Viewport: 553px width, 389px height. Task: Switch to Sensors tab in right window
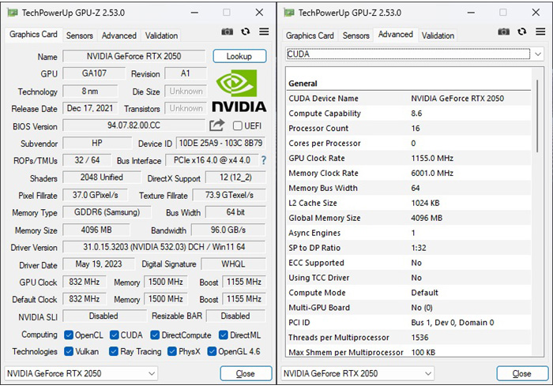[355, 36]
